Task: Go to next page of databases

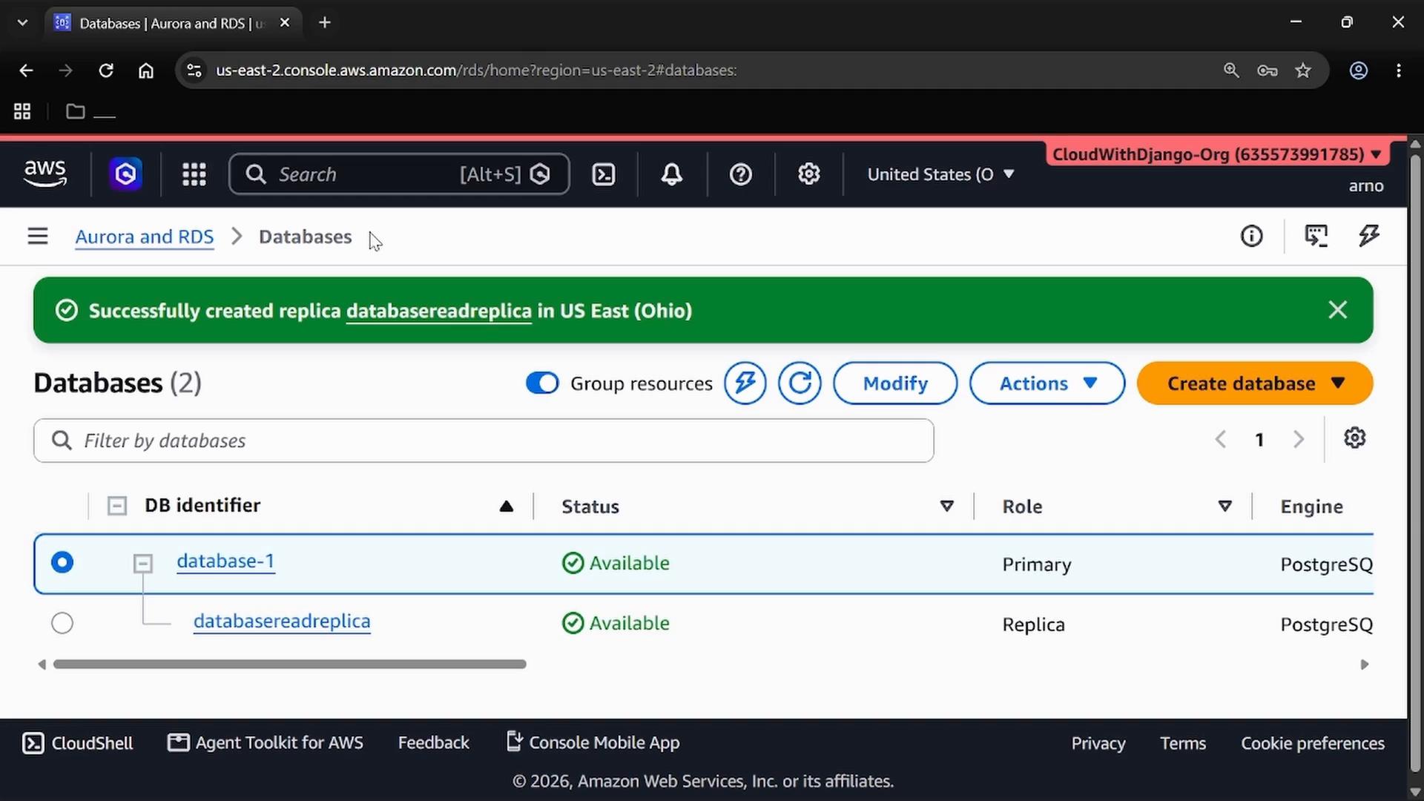Action: (1299, 439)
